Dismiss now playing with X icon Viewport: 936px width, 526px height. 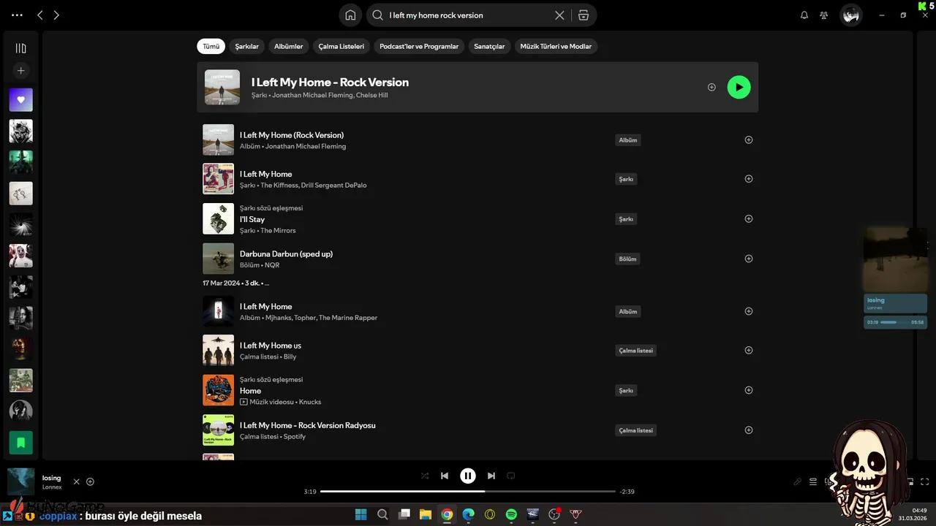(x=76, y=481)
